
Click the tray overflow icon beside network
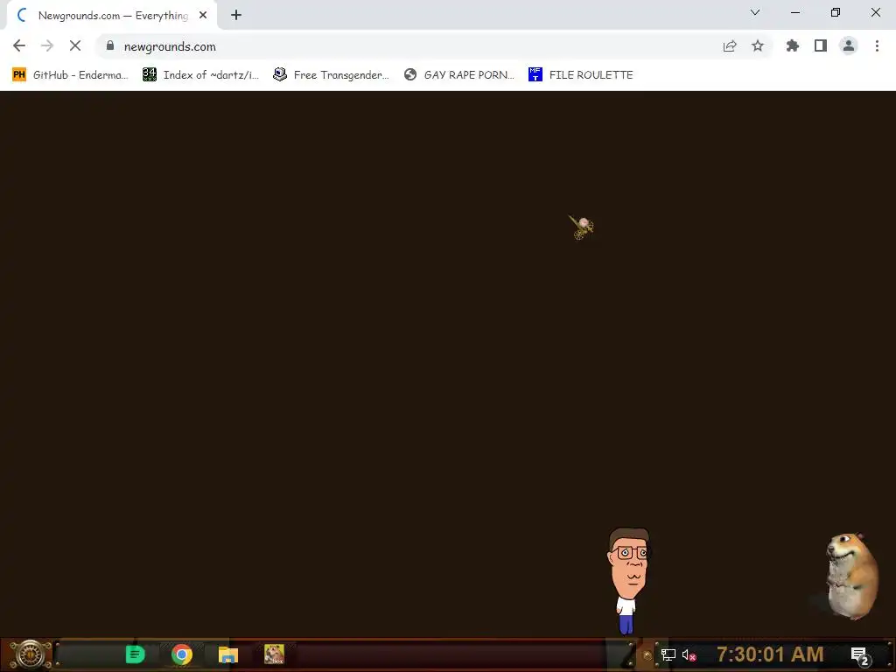click(647, 655)
